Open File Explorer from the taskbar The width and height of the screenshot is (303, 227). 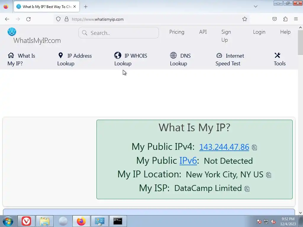point(45,221)
